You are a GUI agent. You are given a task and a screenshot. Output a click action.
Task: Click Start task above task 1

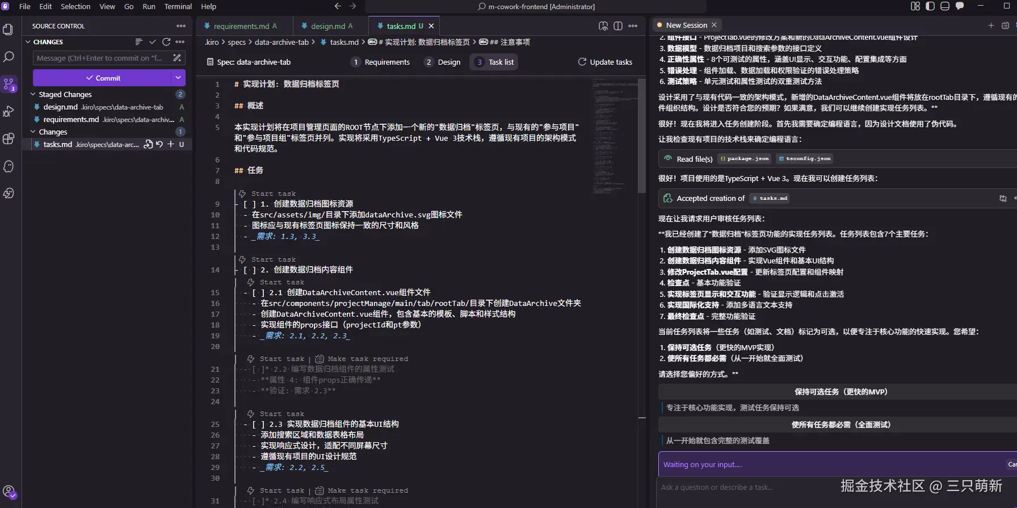[273, 194]
